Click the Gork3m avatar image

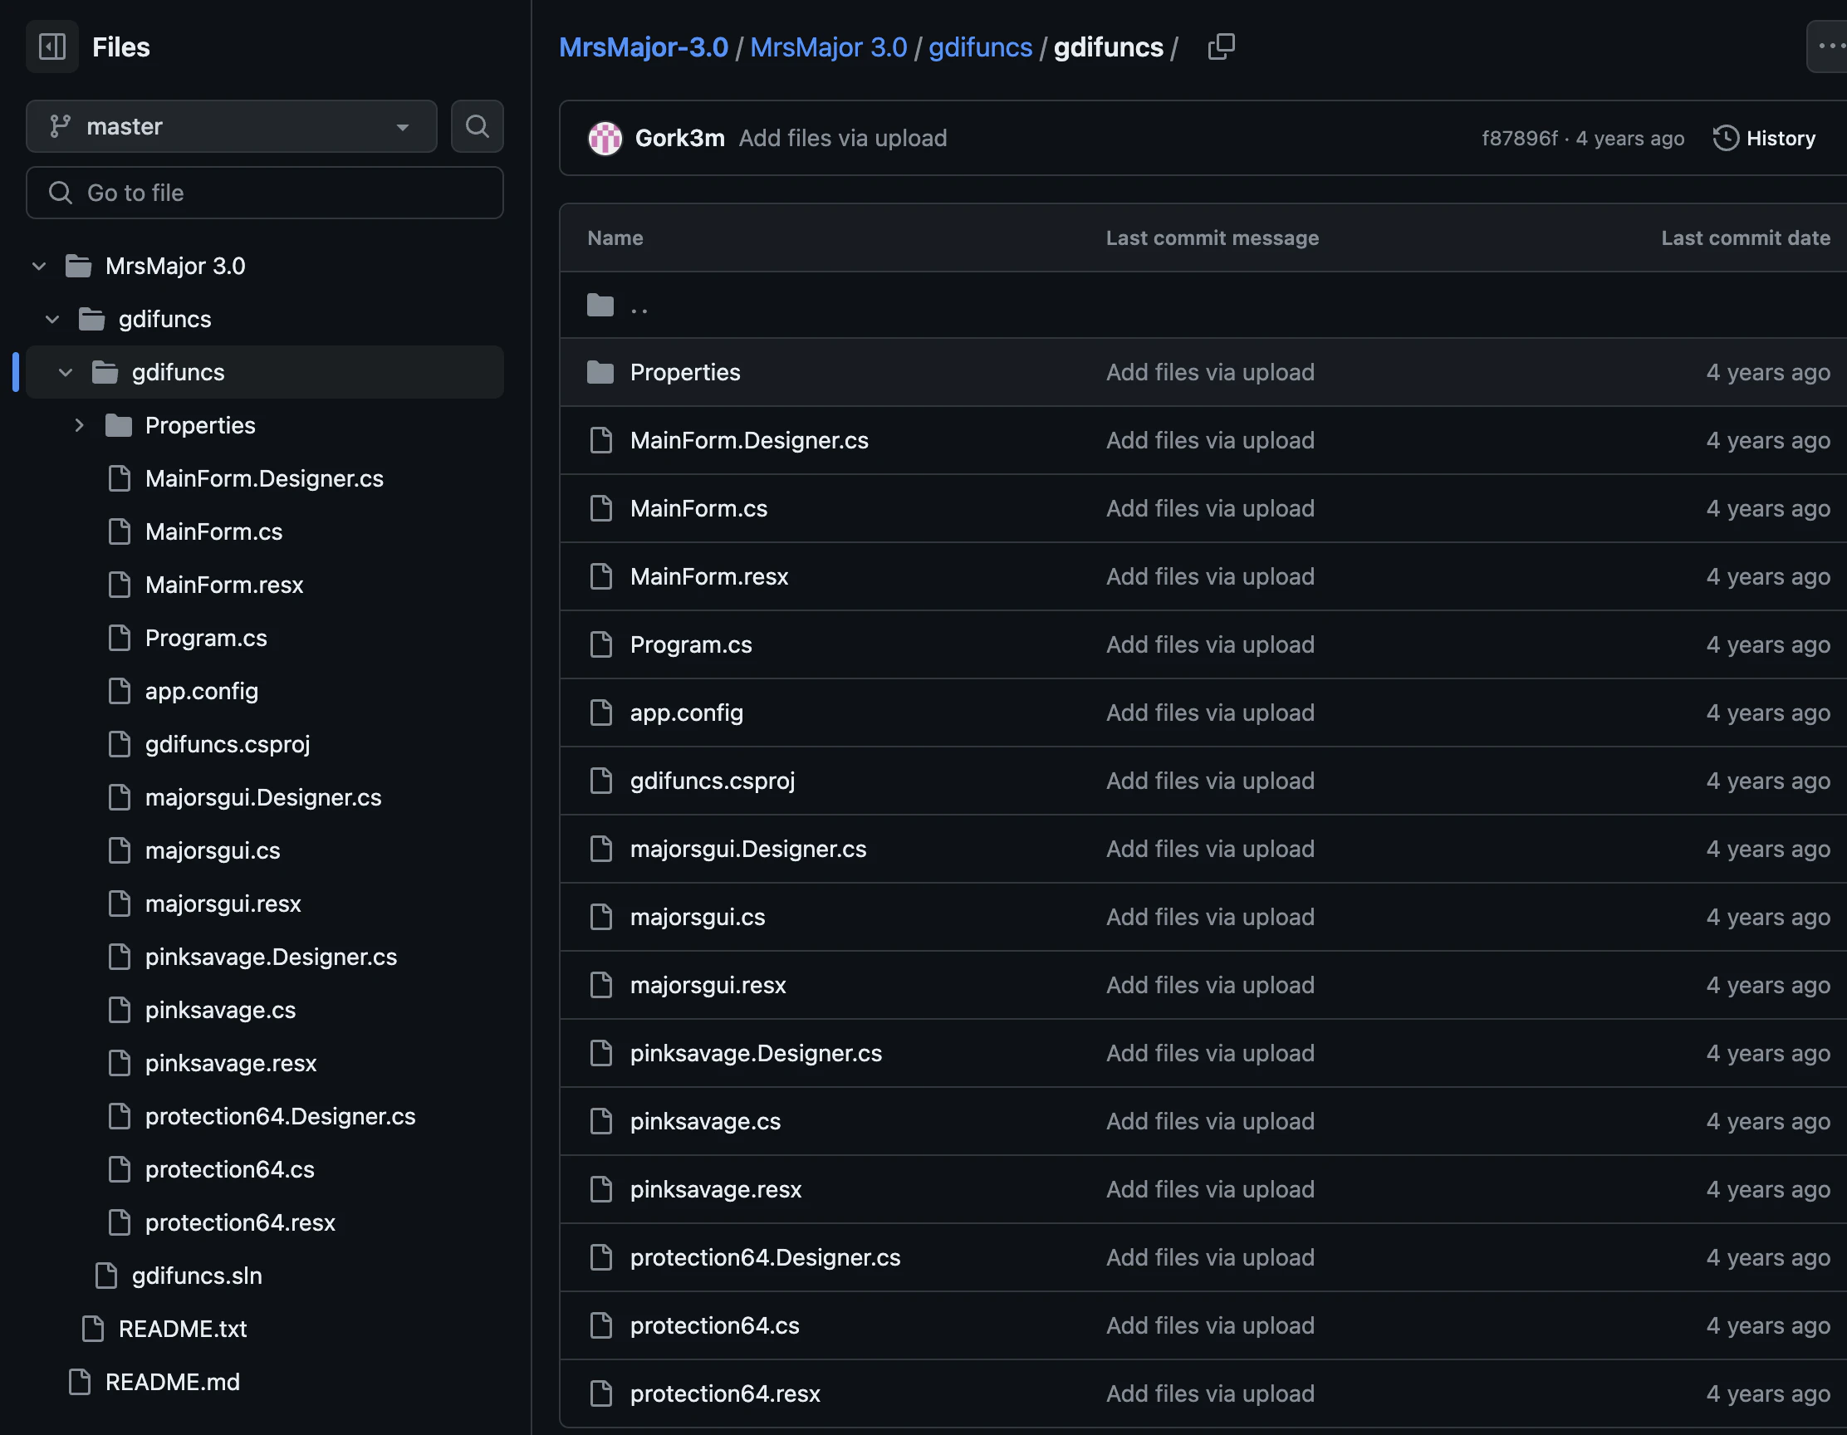pos(605,138)
